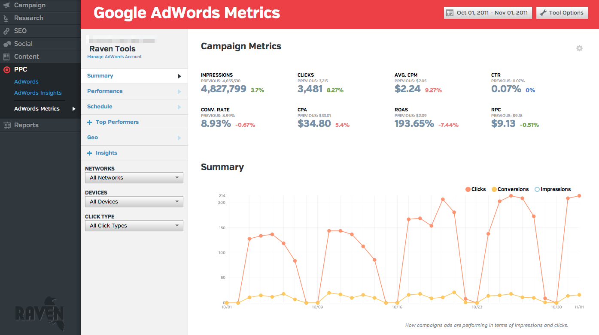This screenshot has height=335, width=599.
Task: Click the Impressions value 4,827,799
Action: 224,89
